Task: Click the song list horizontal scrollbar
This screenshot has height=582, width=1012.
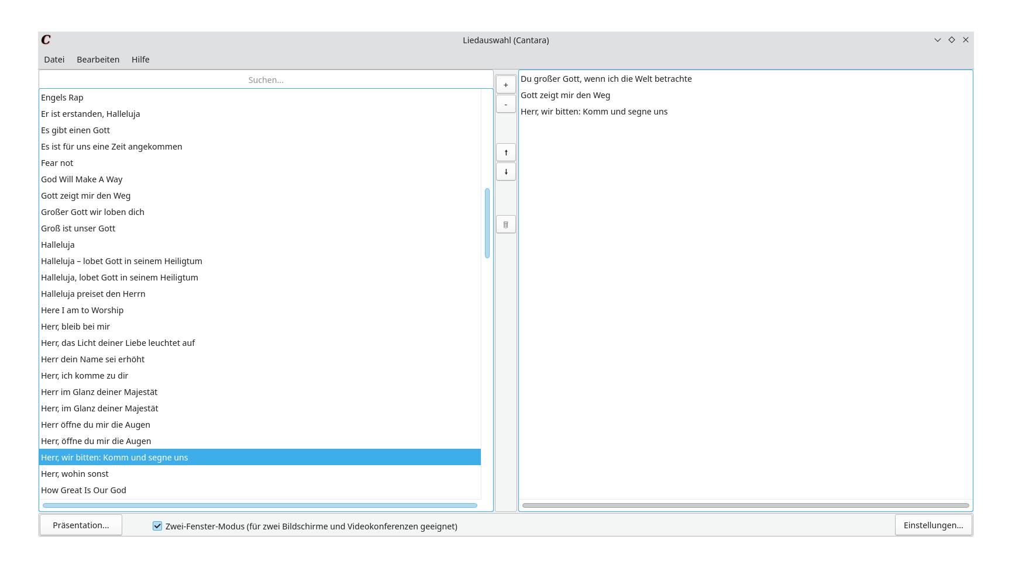Action: pos(260,505)
